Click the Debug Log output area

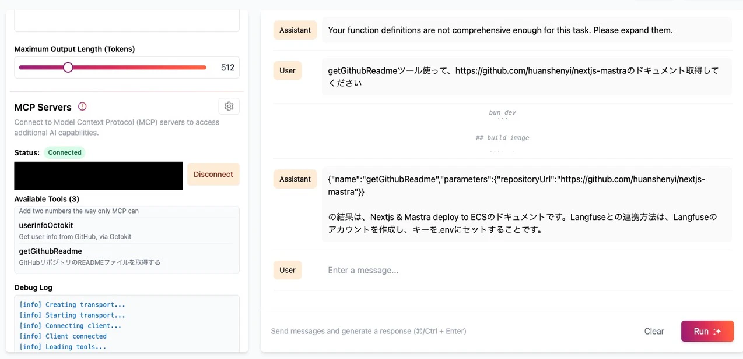click(x=127, y=324)
